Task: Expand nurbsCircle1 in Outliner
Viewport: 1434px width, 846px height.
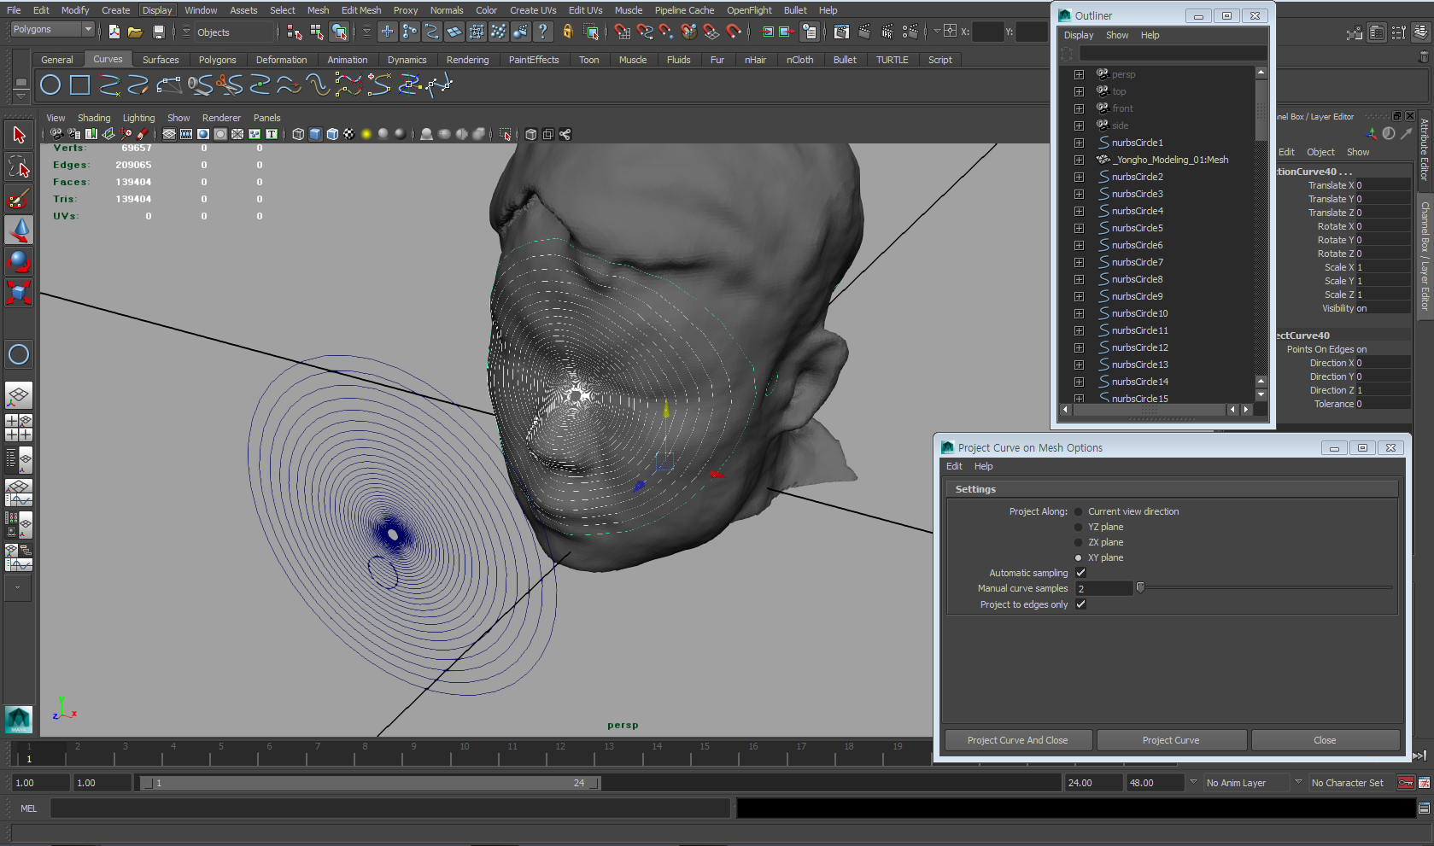Action: click(1079, 143)
